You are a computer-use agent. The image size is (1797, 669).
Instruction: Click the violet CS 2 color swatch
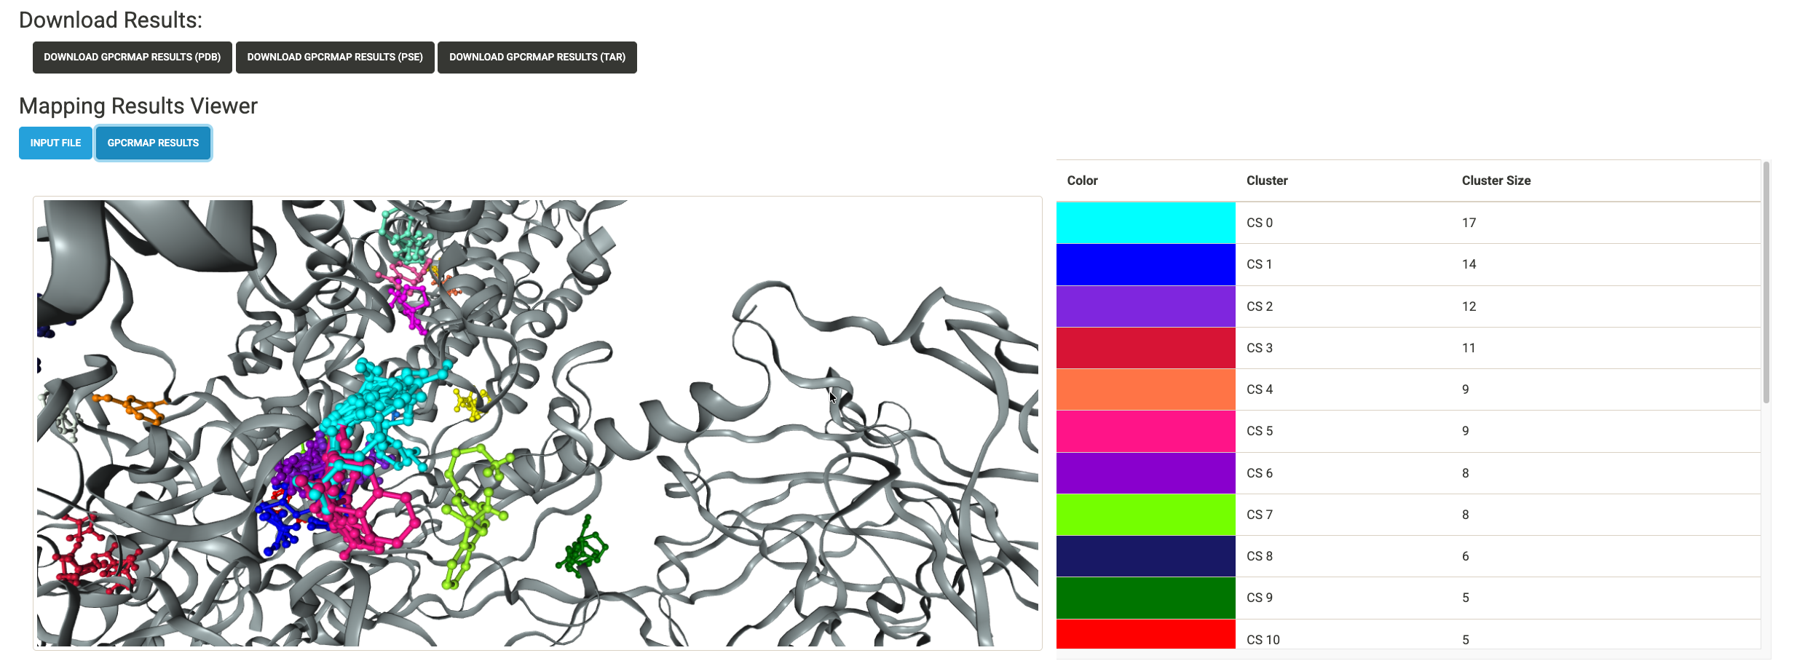[1146, 306]
